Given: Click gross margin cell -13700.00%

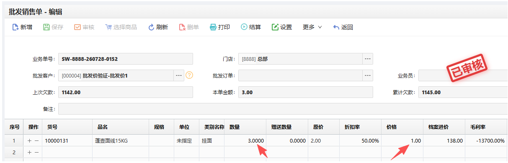Looking at the screenshot, I should pyautogui.click(x=486, y=141).
